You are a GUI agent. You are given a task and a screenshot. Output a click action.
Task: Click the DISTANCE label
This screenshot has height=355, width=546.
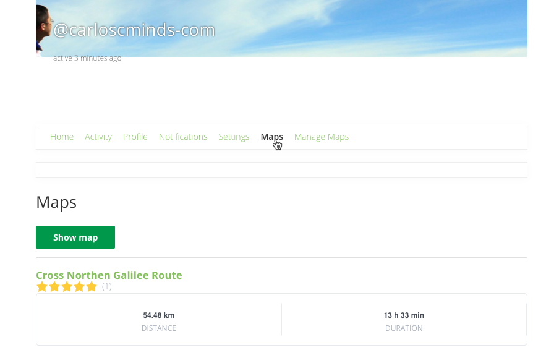tap(158, 328)
